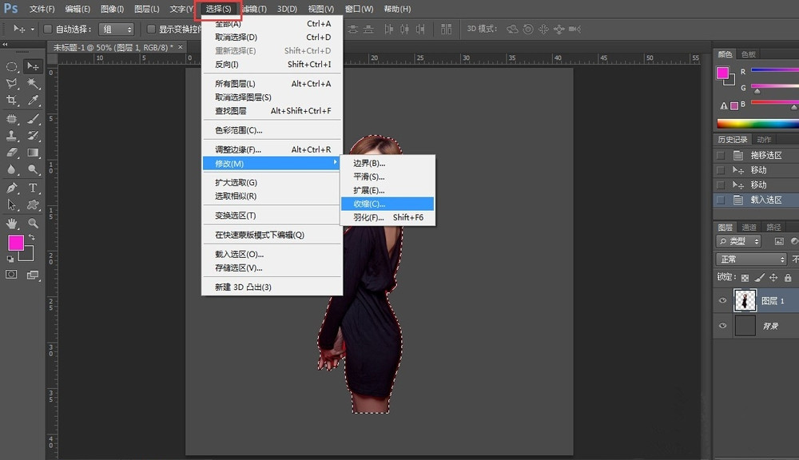This screenshot has width=799, height=460.
Task: Select the Clone Stamp tool
Action: 12,136
